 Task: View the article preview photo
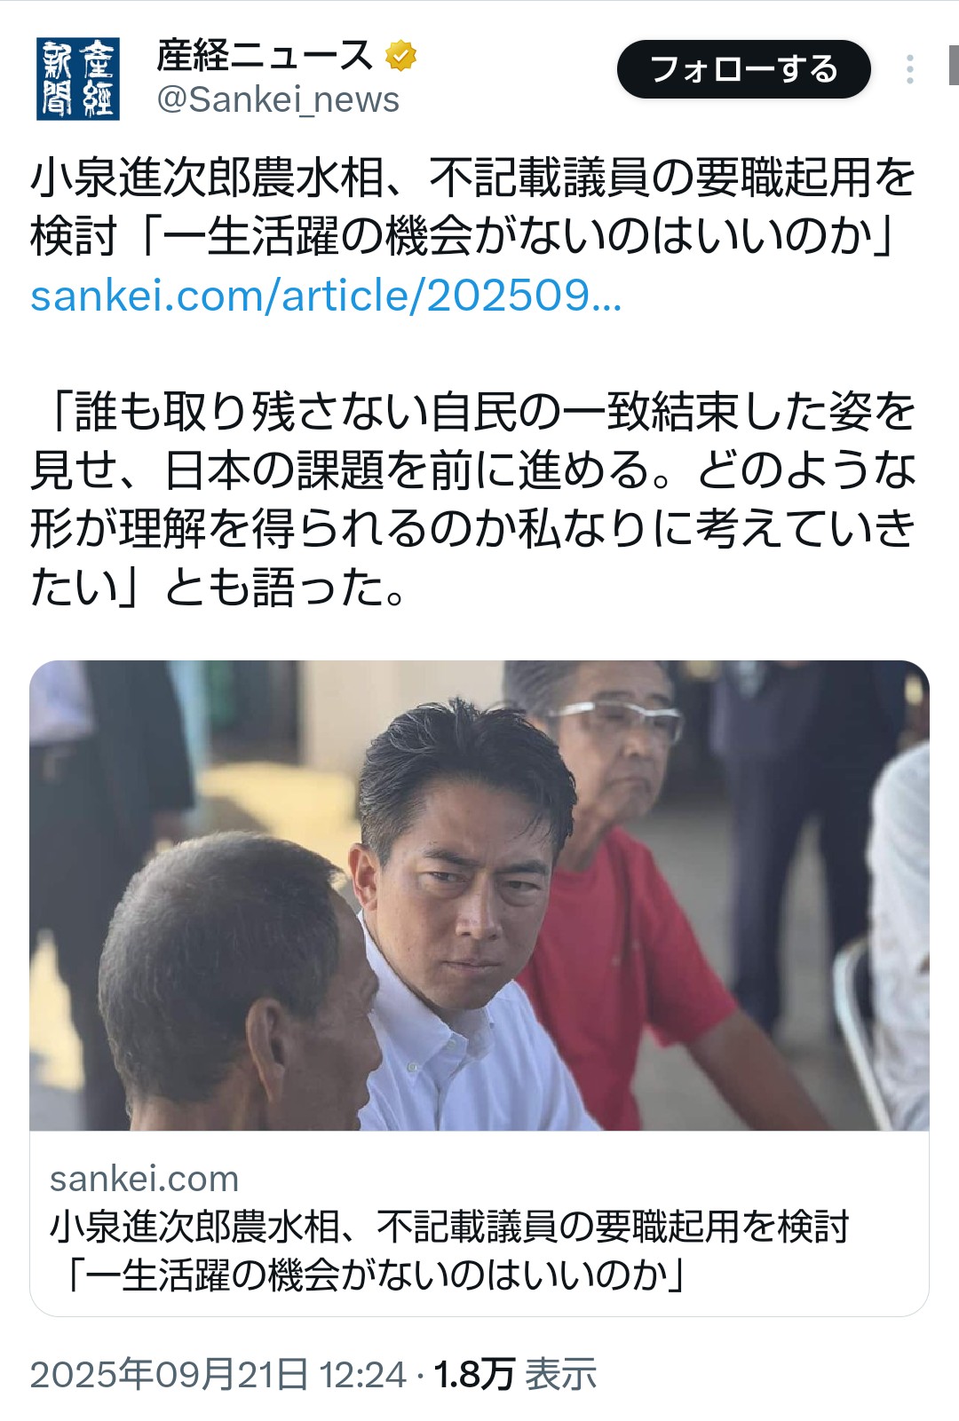point(479,896)
